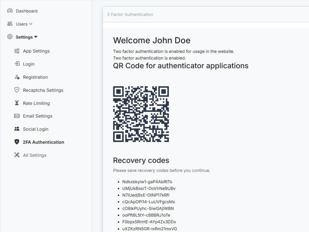This screenshot has height=232, width=309.
Task: Expand the Users dropdown arrow
Action: (x=31, y=24)
